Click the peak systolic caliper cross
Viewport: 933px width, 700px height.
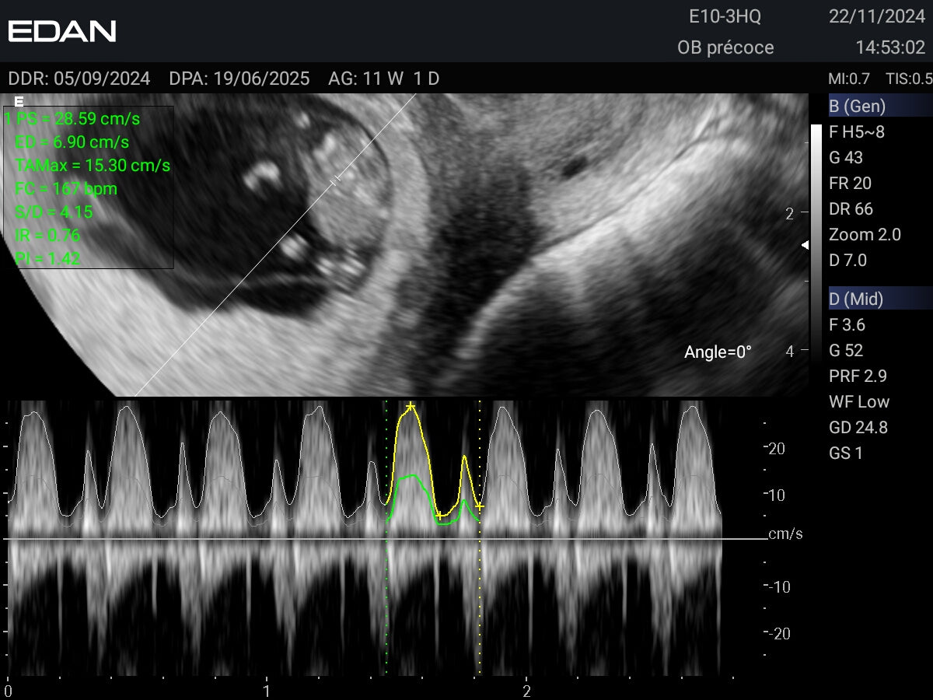point(411,406)
